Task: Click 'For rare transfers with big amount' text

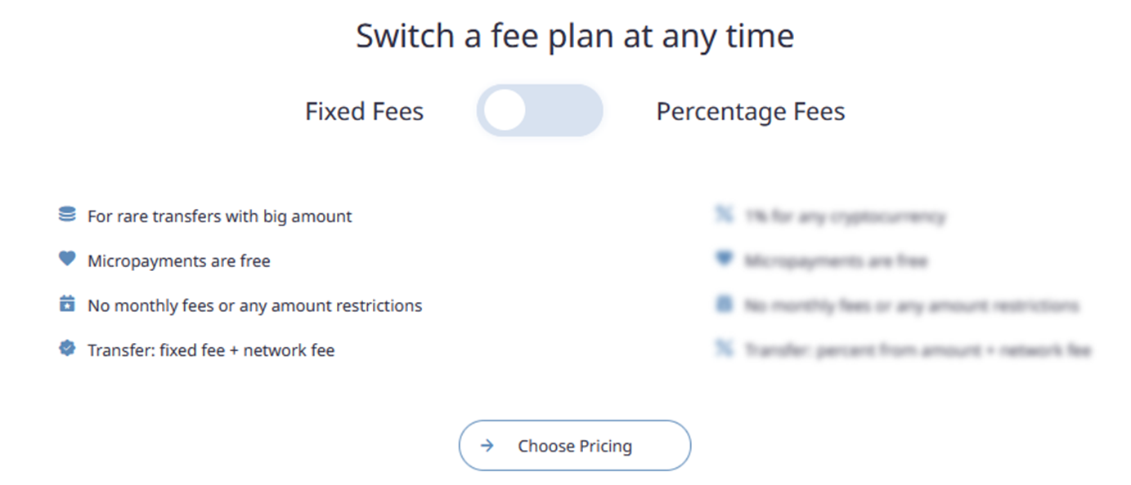Action: 220,216
